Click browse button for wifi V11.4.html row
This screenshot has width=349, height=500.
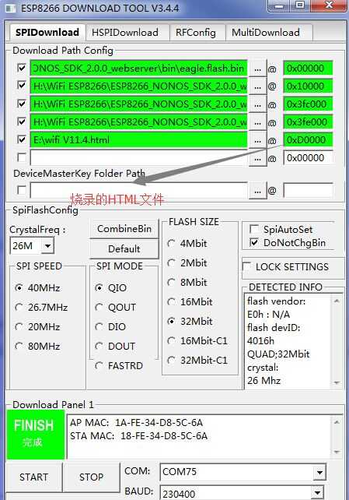[258, 140]
